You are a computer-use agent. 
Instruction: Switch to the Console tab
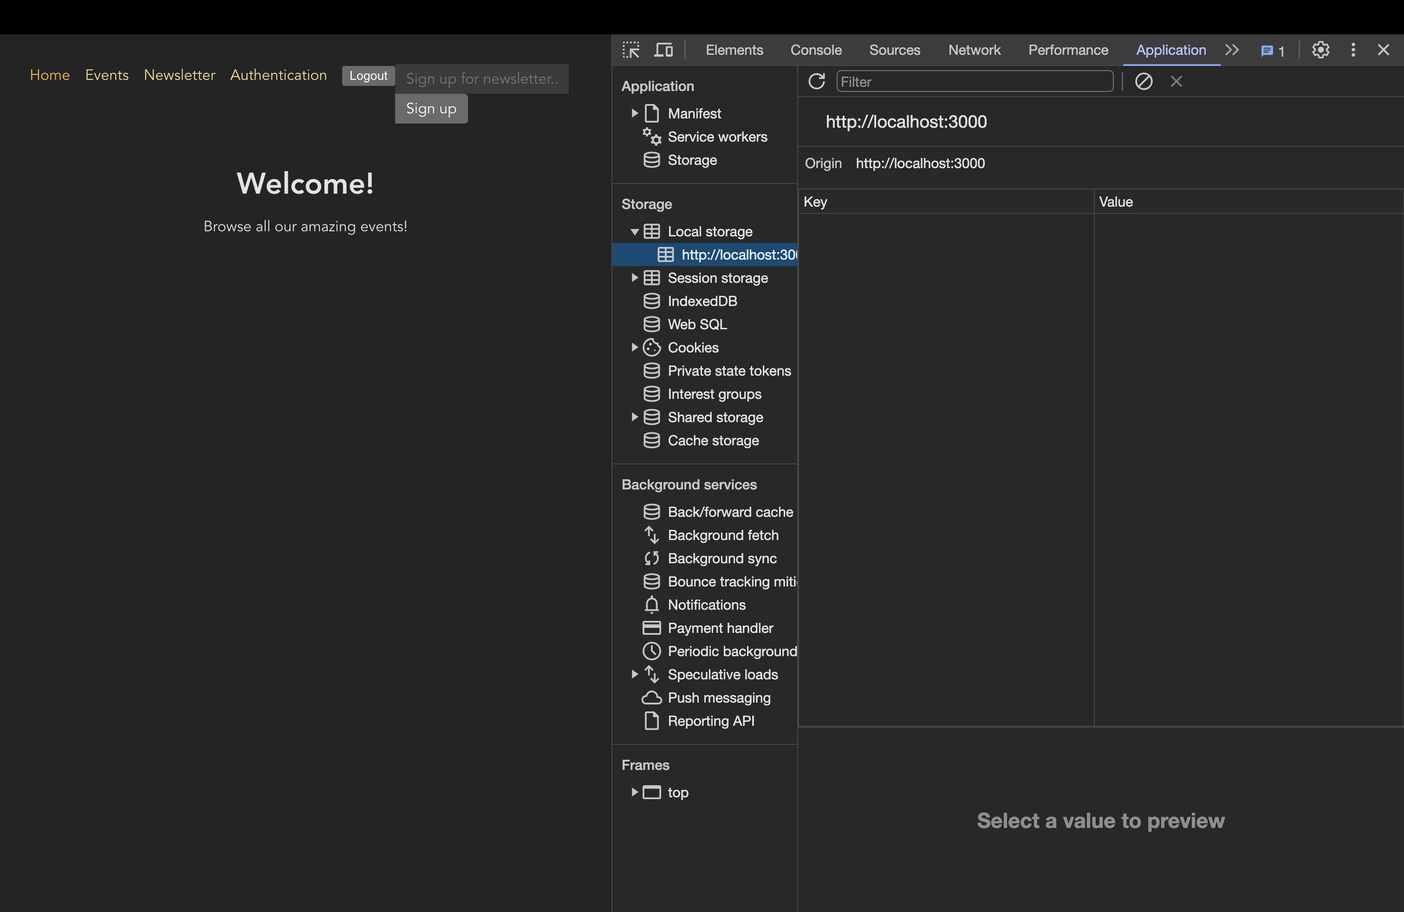point(816,50)
